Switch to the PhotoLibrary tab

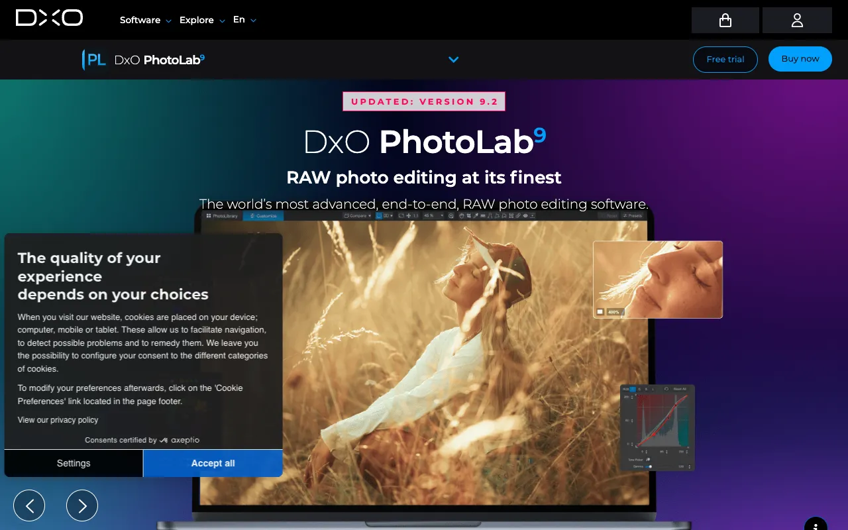[x=222, y=215]
